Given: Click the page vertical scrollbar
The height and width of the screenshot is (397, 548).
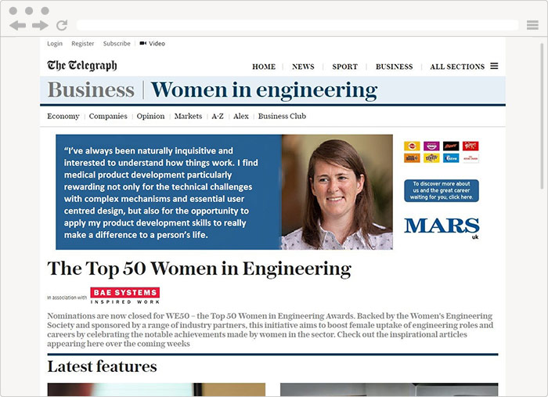Looking at the screenshot, I should (542, 115).
